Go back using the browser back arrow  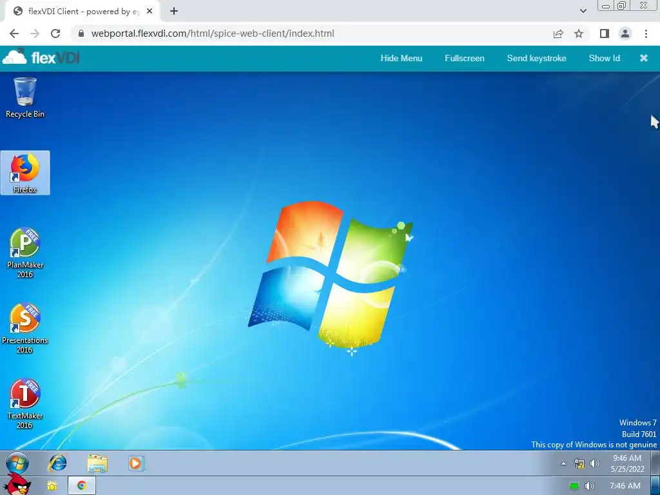pos(14,34)
